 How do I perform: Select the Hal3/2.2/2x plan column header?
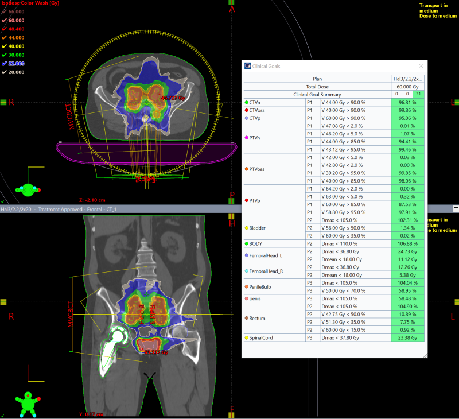point(407,79)
